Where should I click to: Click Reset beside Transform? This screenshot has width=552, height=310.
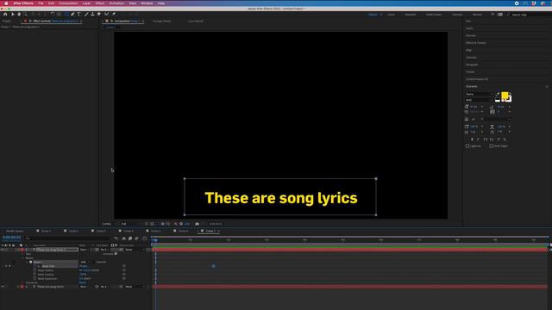click(83, 282)
